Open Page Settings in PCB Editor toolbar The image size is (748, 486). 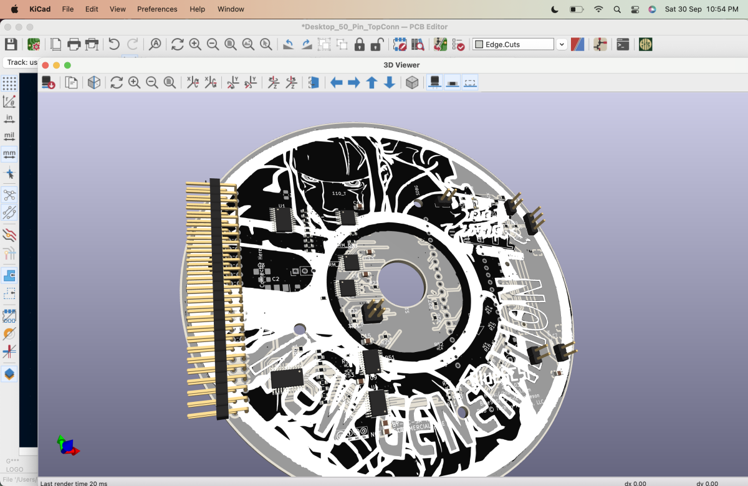click(x=56, y=44)
